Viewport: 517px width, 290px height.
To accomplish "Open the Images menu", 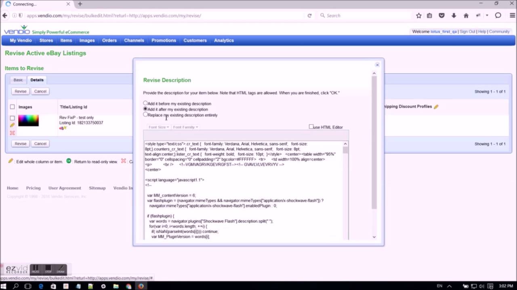I will (87, 40).
